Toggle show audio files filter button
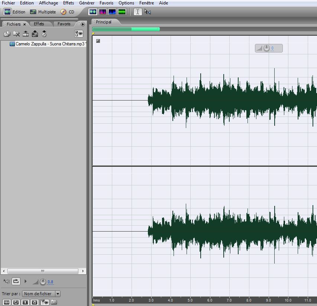This screenshot has width=317, height=306. pyautogui.click(x=7, y=302)
